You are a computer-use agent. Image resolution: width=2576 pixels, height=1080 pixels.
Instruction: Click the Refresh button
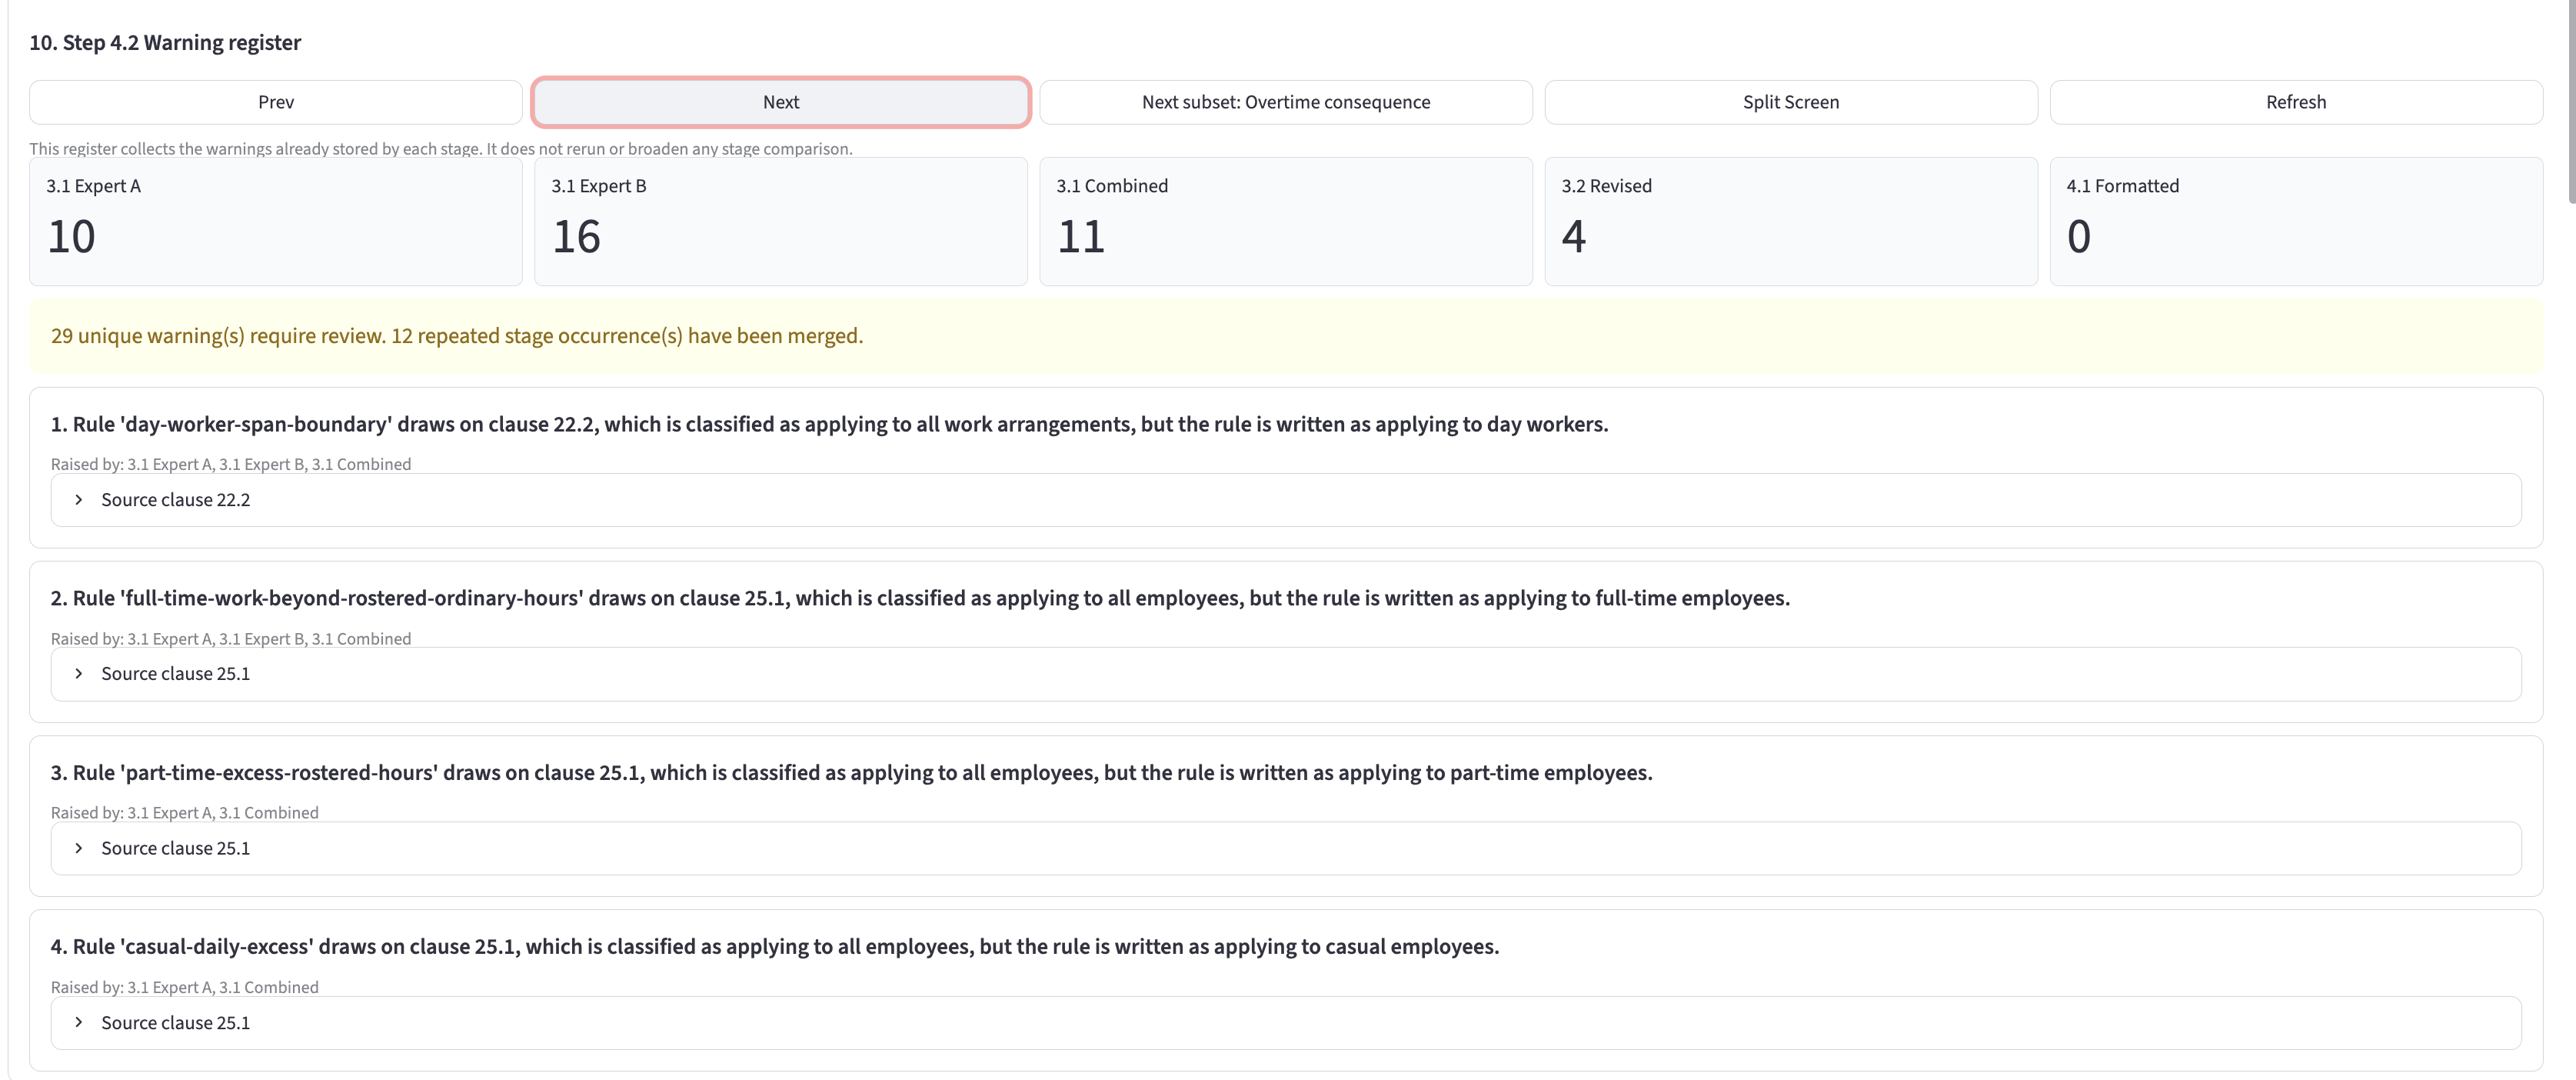tap(2296, 102)
